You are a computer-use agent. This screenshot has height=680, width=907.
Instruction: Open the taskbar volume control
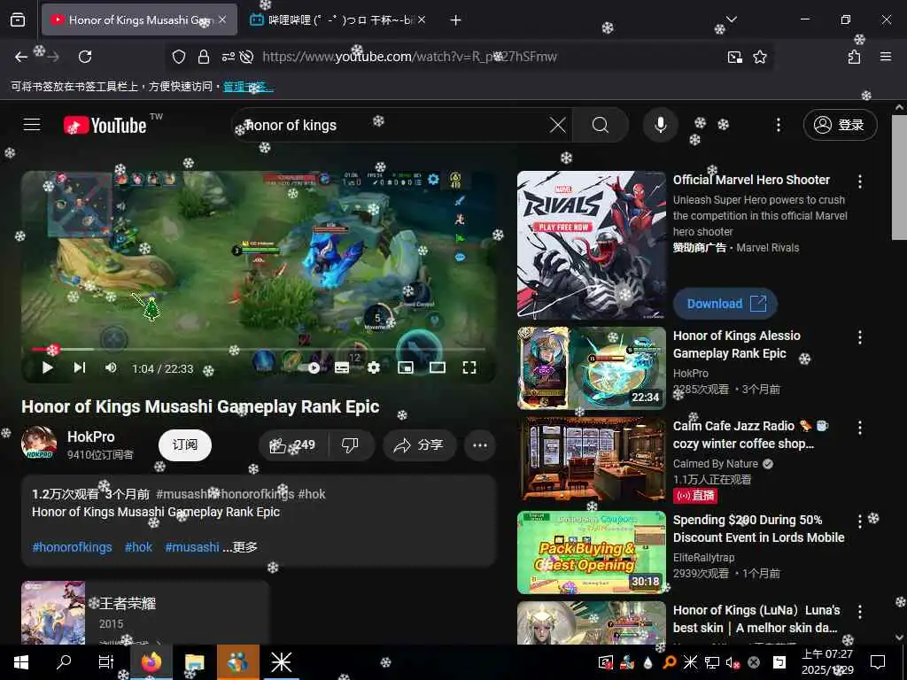[733, 662]
